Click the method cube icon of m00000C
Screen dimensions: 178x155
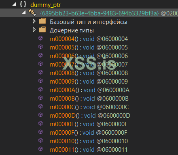pos(40,106)
